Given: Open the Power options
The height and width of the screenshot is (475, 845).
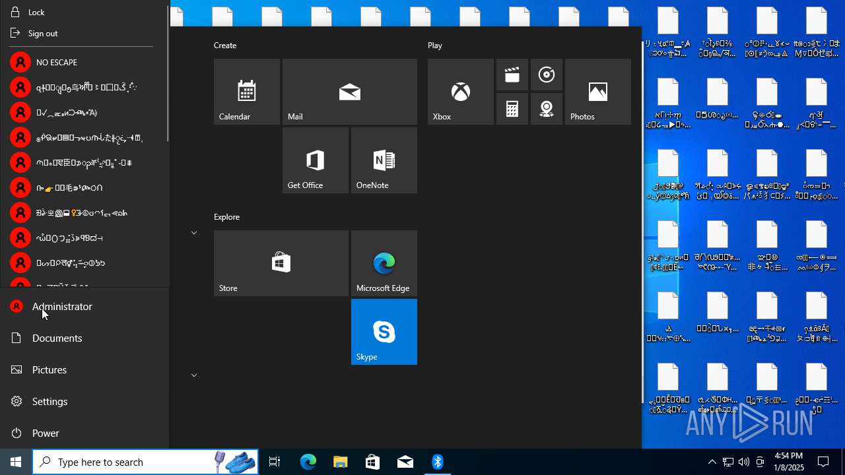Looking at the screenshot, I should click(84, 433).
